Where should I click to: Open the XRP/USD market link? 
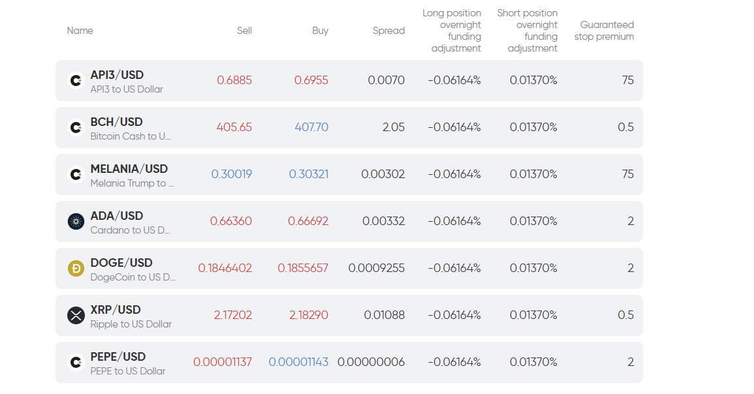[x=116, y=310]
